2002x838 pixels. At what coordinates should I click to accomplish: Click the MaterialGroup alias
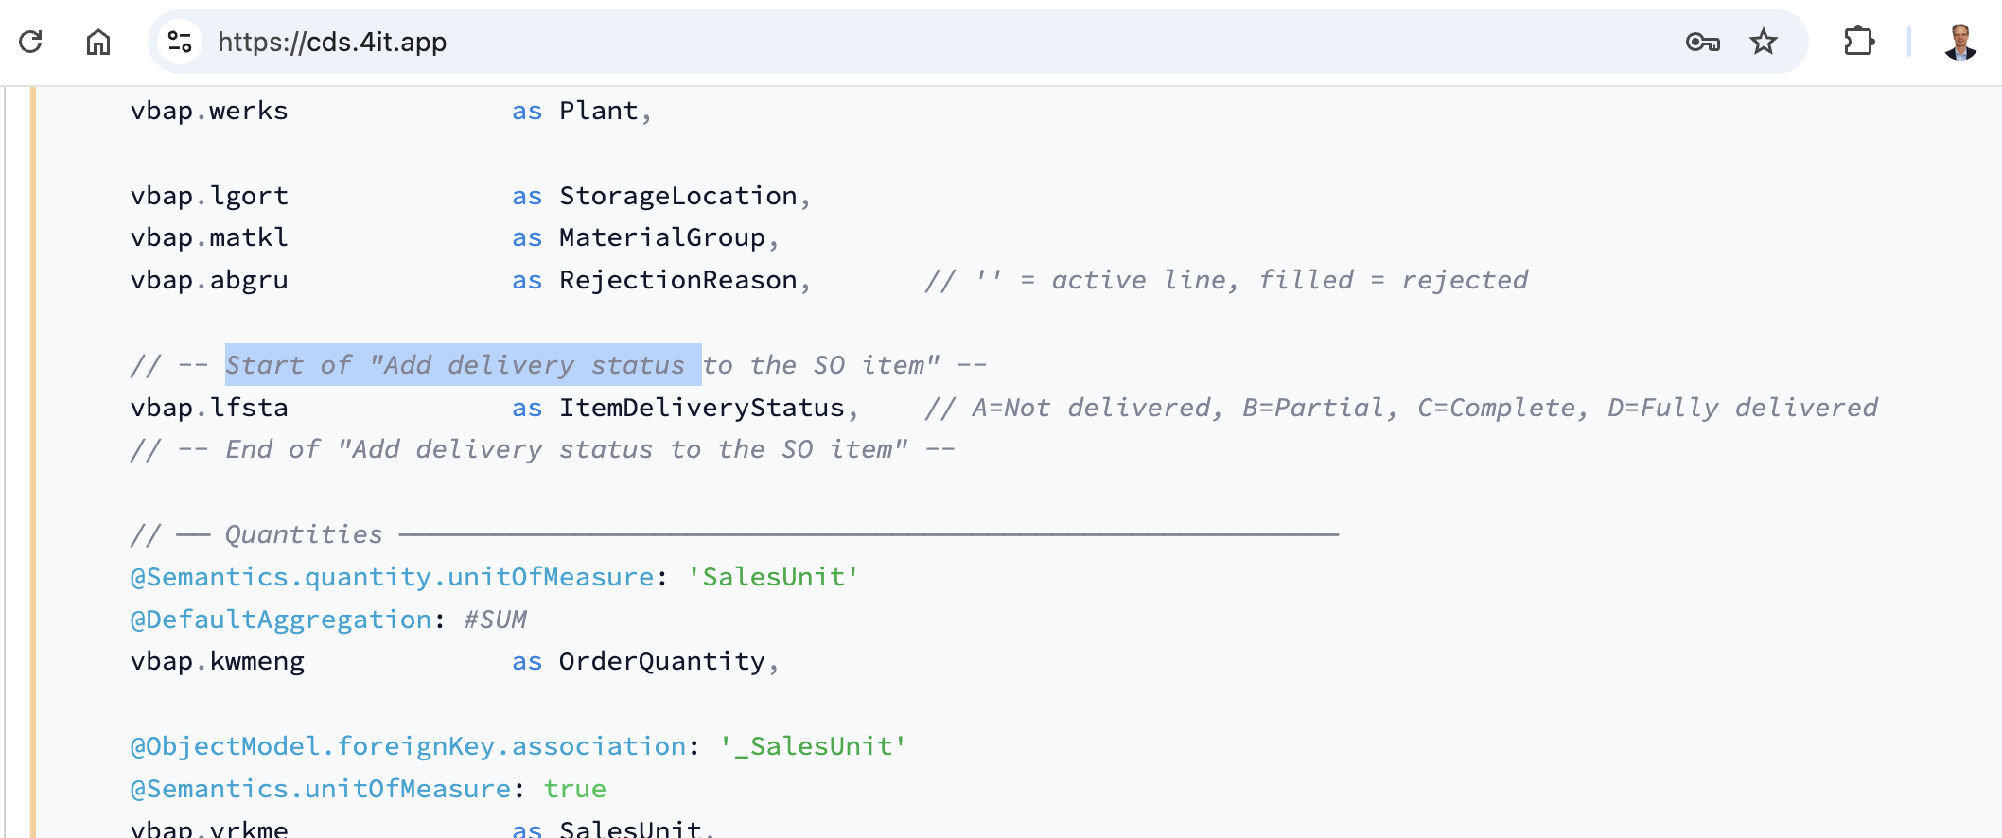click(x=661, y=237)
